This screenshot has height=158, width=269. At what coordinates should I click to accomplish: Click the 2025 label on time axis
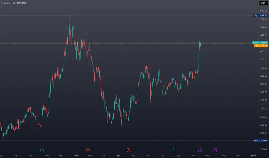pos(76,155)
